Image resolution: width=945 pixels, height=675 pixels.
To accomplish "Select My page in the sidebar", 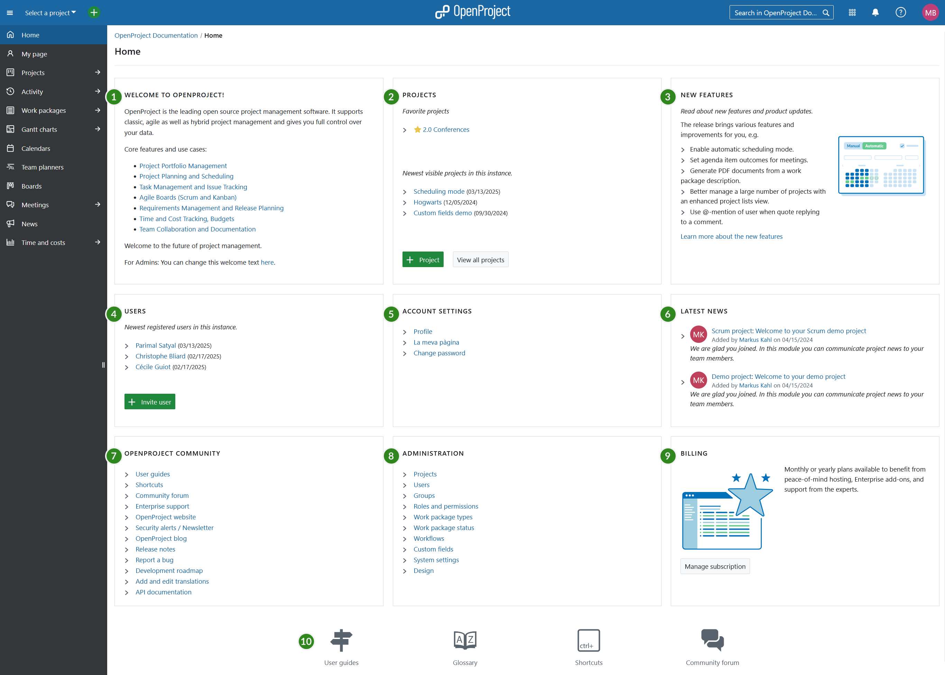I will 54,54.
